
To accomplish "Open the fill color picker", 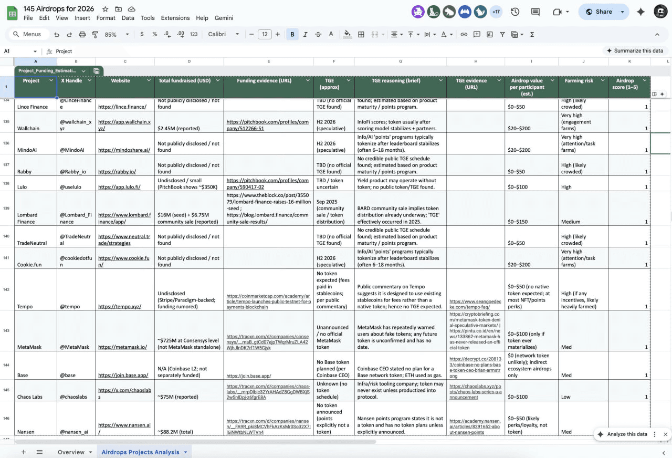I will [x=347, y=34].
